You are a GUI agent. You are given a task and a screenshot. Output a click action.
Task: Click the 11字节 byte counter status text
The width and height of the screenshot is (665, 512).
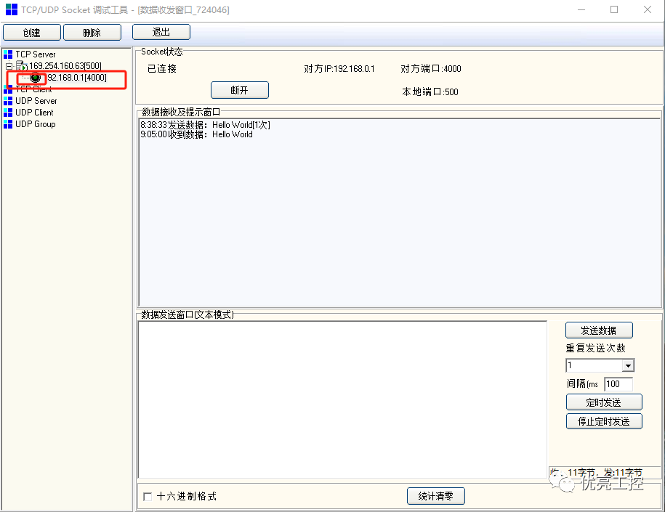[597, 472]
